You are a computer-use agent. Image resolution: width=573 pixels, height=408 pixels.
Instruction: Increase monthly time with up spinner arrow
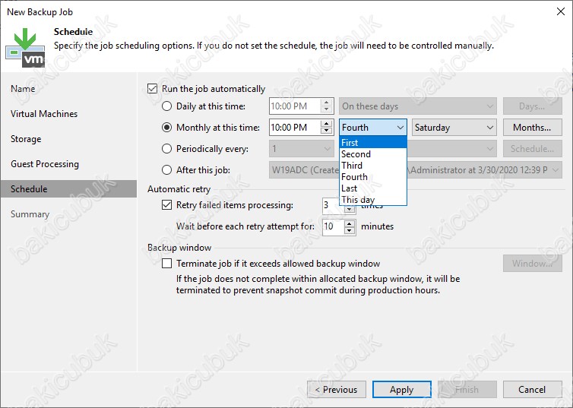[326, 124]
